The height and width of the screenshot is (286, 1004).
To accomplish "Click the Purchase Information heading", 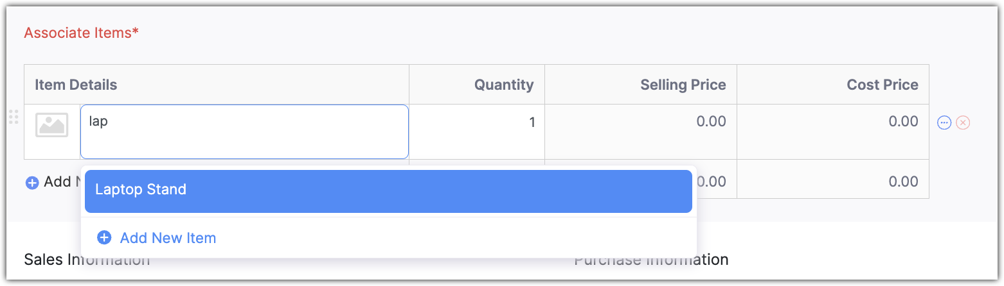I will click(x=650, y=260).
